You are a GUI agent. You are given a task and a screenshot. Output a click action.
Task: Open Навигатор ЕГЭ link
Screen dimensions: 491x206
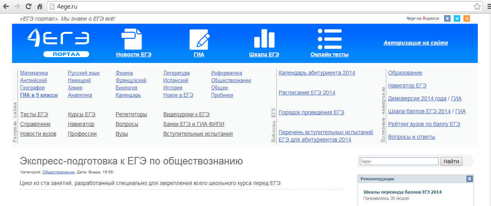(407, 86)
